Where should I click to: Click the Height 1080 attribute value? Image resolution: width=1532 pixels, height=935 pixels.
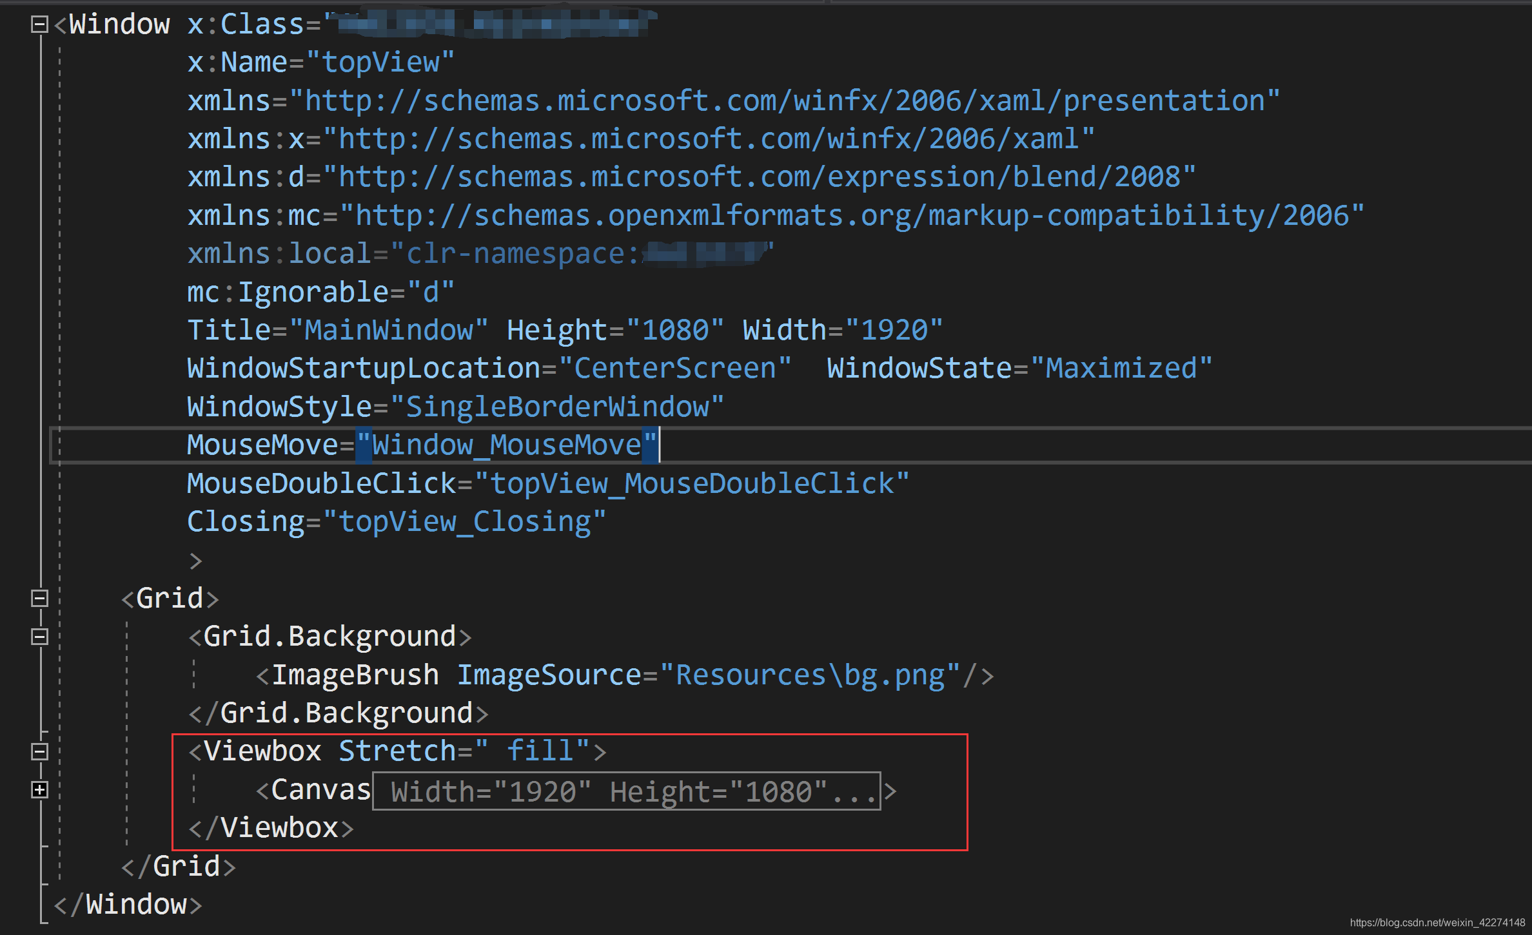(674, 331)
